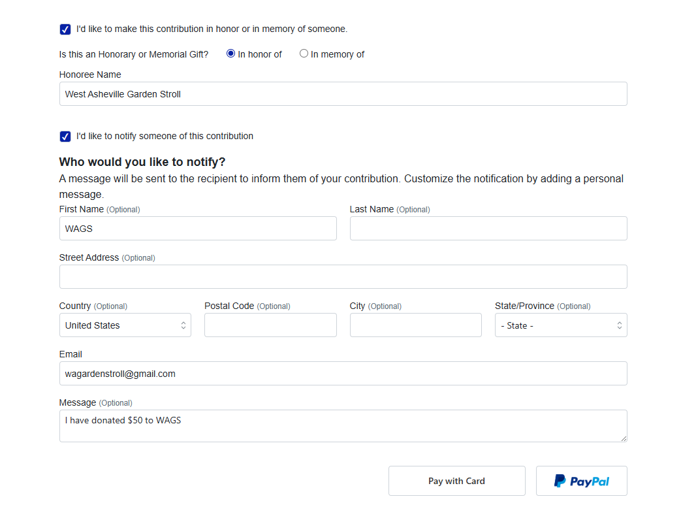The image size is (681, 505).
Task: Click the State dropdown arrows icon
Action: [620, 325]
